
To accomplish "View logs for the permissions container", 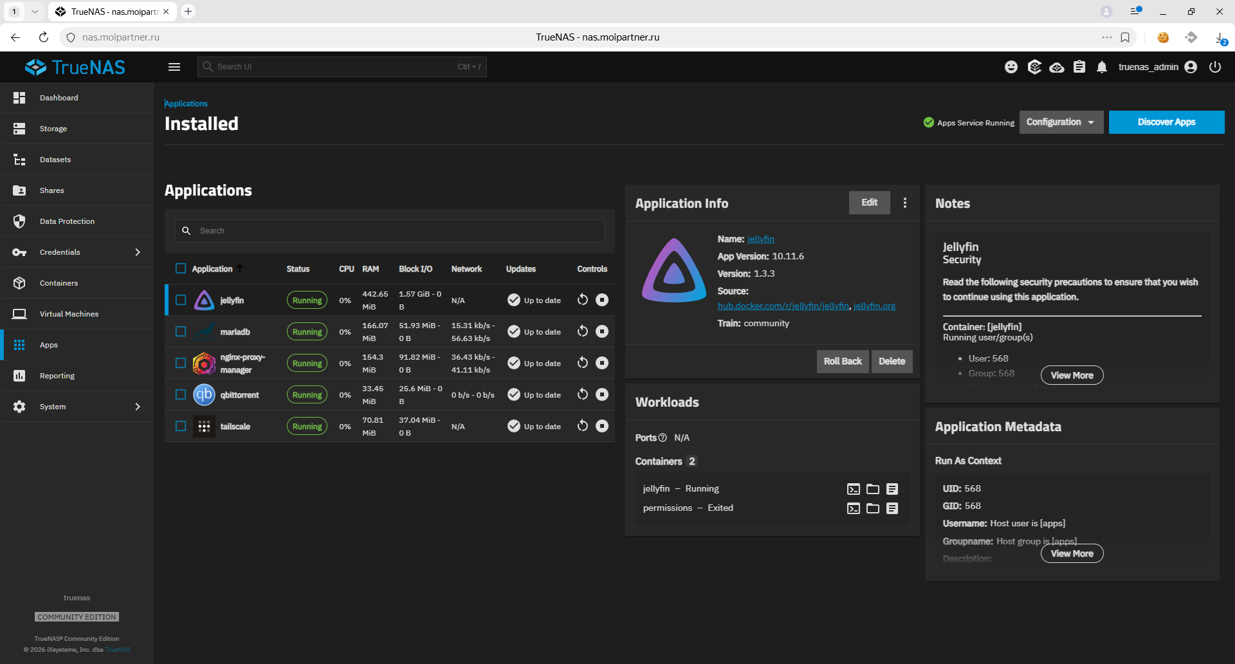I will pyautogui.click(x=892, y=508).
